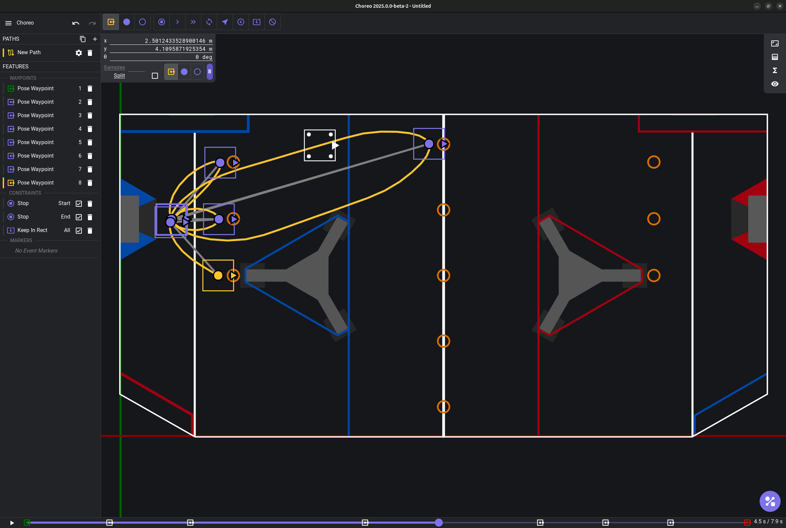Uncheck the Keep In Rect All constraint
The height and width of the screenshot is (528, 786).
(x=78, y=230)
